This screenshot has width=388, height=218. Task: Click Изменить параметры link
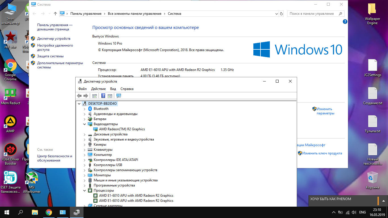click(x=326, y=111)
